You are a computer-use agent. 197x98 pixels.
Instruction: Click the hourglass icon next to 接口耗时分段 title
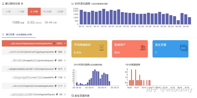3,4
